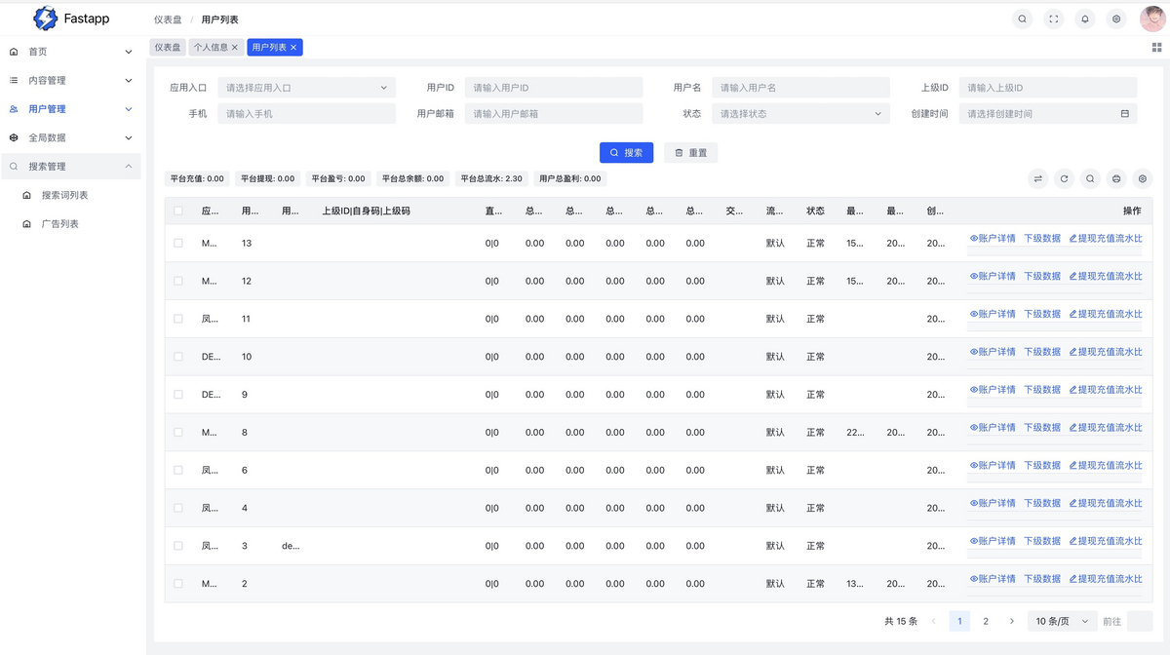This screenshot has height=655, width=1170.
Task: Close the 个人信息 tab
Action: coord(235,47)
